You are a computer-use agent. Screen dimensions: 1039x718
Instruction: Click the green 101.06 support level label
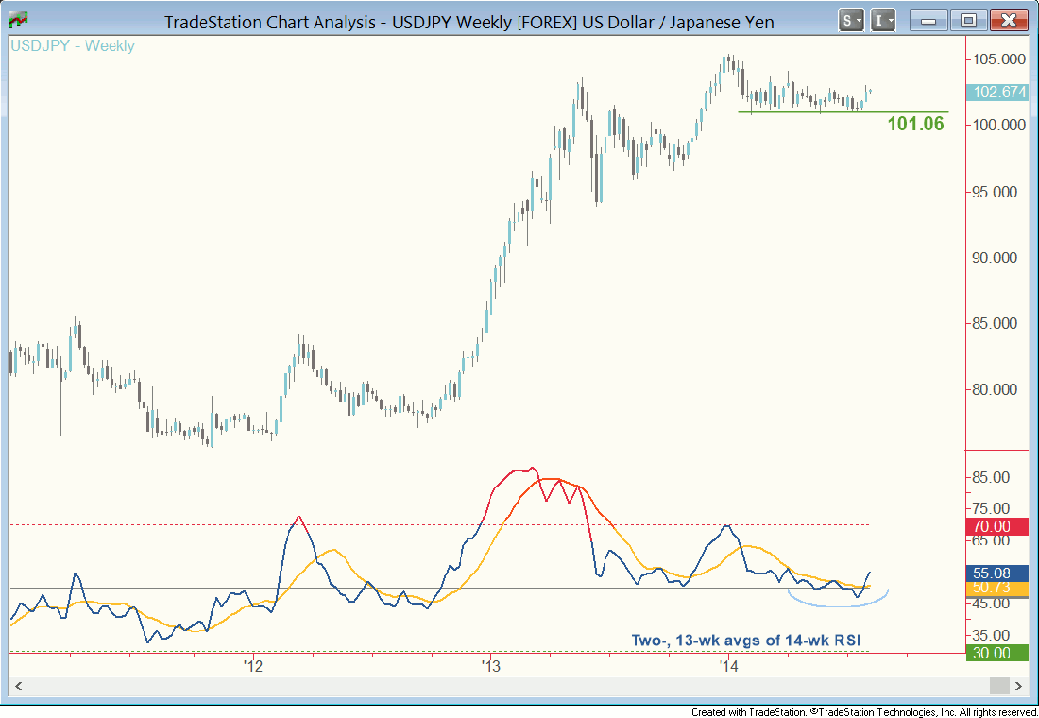[915, 124]
